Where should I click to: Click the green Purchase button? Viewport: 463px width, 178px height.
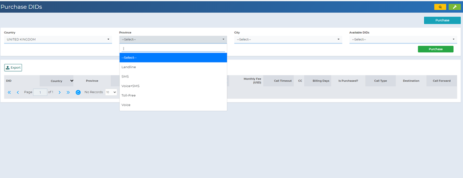point(436,49)
